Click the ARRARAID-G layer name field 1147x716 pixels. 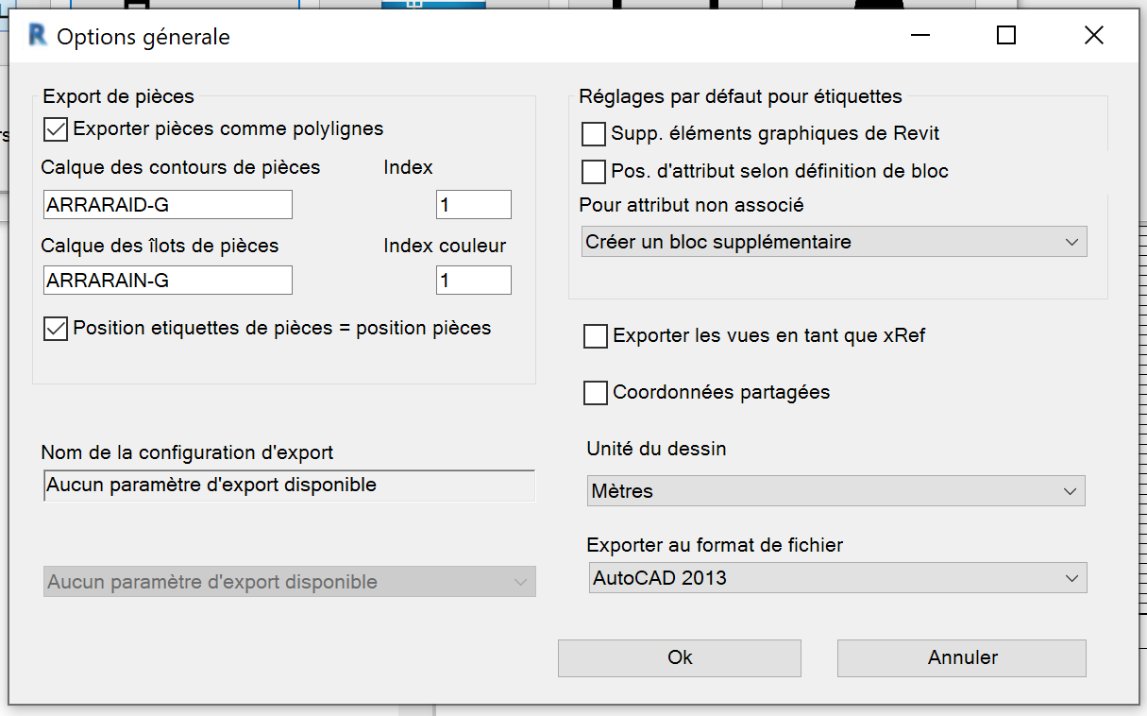168,205
